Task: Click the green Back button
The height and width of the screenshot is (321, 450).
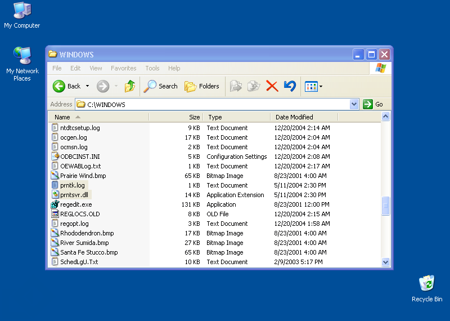Action: [60, 86]
